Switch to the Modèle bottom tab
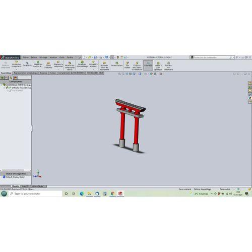 click(16, 186)
